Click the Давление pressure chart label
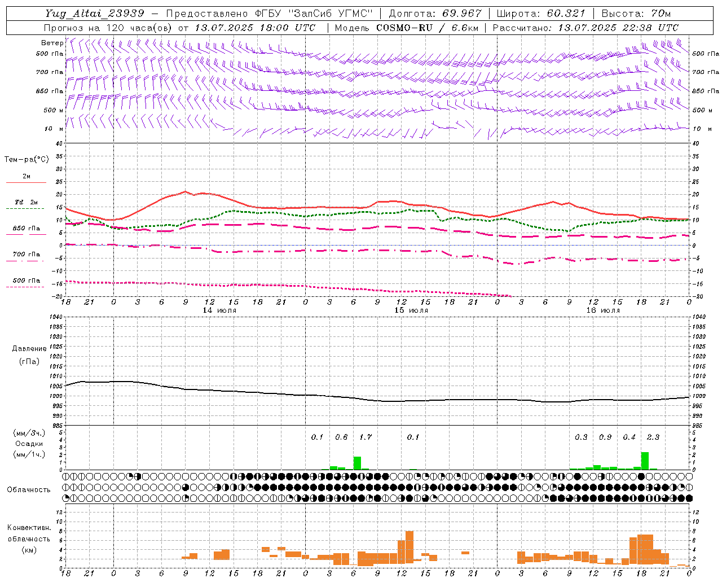 (29, 349)
